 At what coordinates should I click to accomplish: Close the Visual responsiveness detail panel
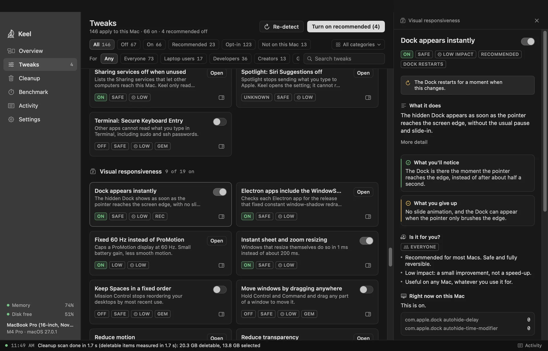537,21
